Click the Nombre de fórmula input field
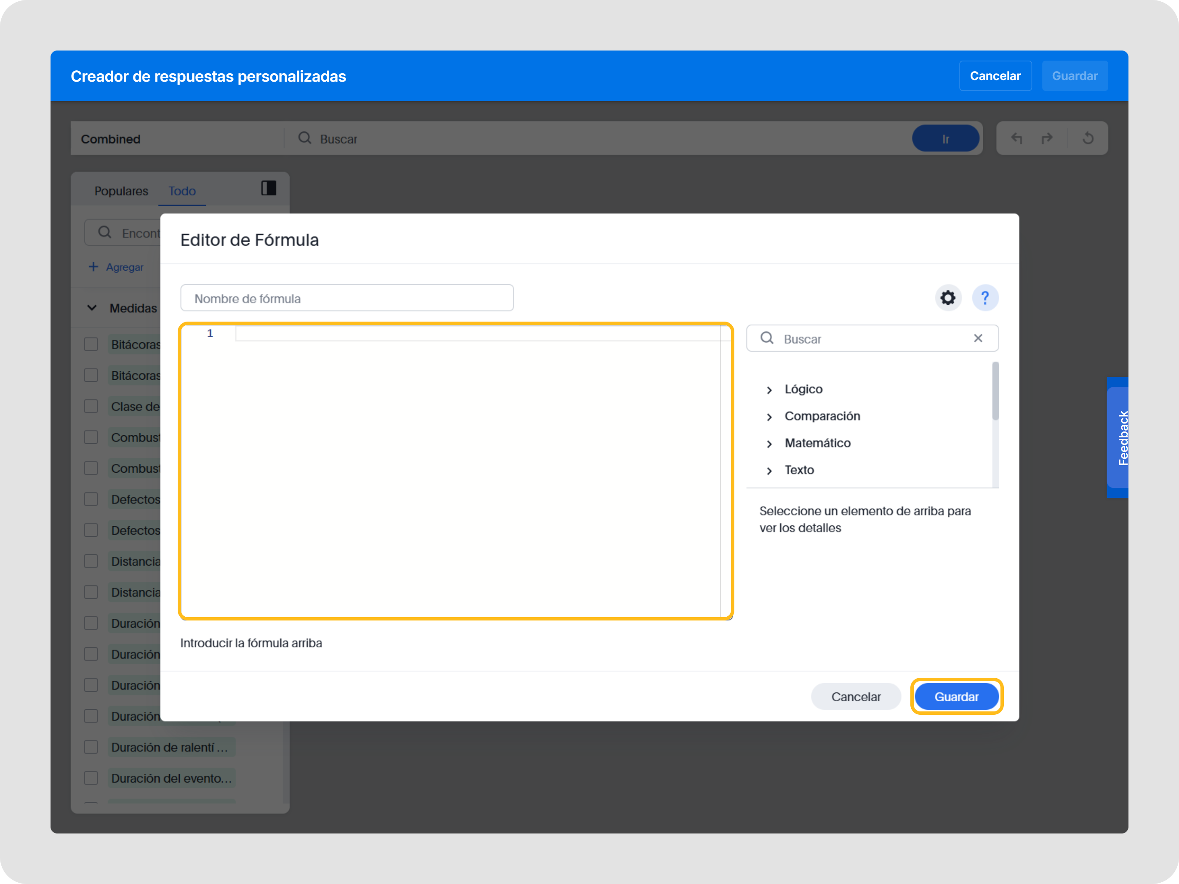The width and height of the screenshot is (1179, 884). click(x=347, y=298)
